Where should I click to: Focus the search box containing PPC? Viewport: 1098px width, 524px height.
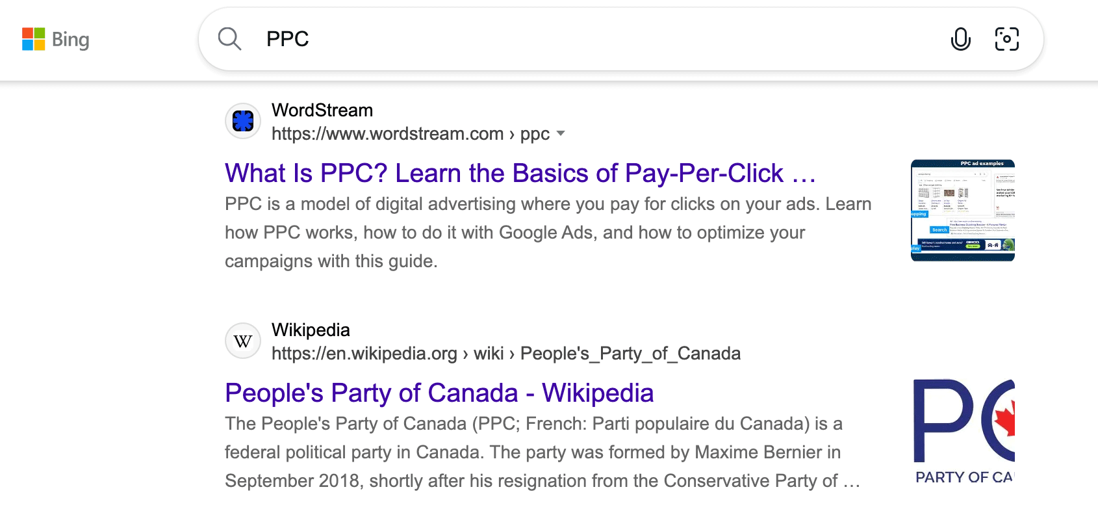[x=585, y=39]
